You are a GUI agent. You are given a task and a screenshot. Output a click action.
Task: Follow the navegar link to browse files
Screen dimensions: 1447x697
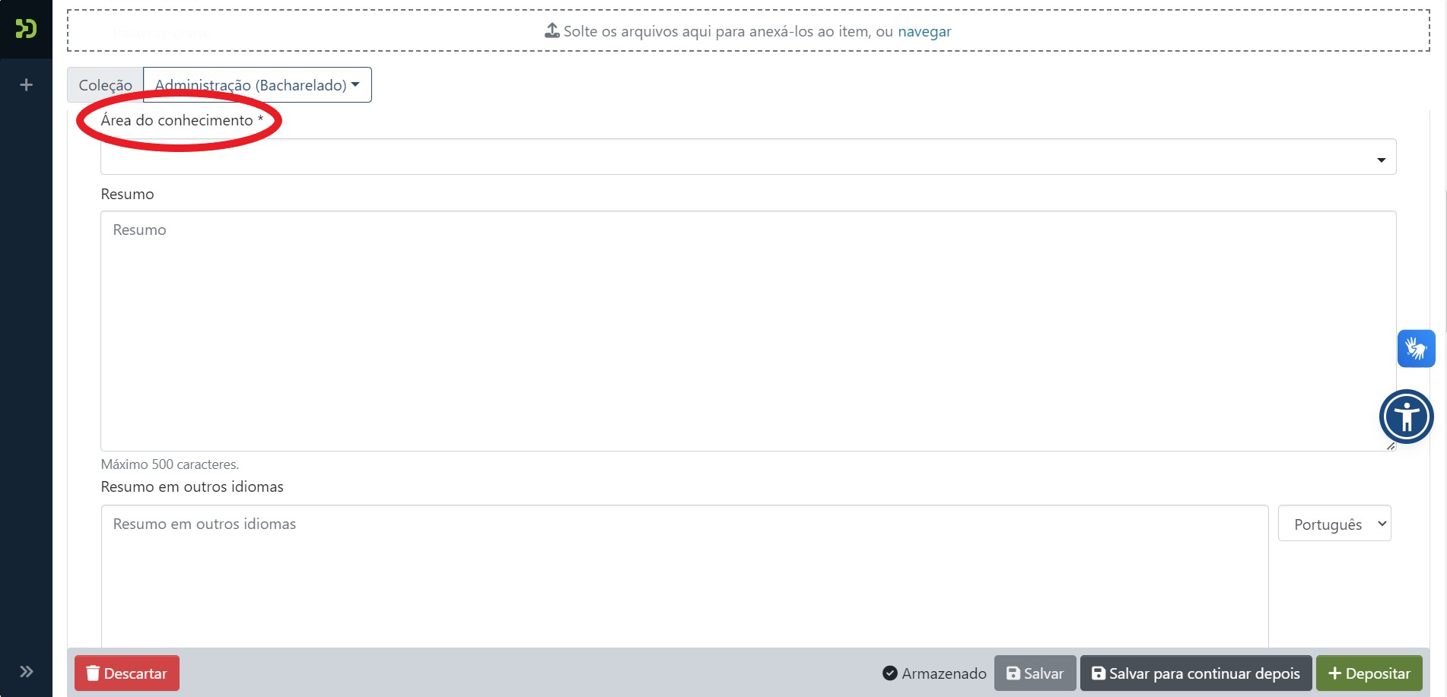tap(924, 32)
